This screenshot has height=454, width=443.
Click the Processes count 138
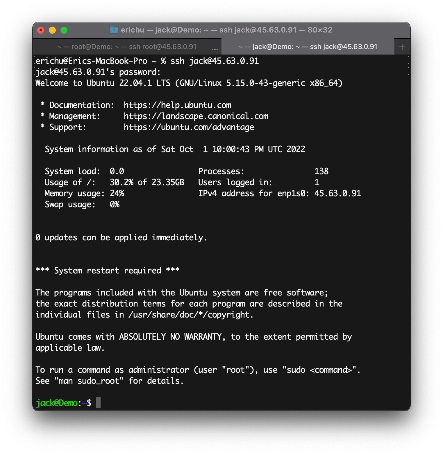click(x=321, y=171)
